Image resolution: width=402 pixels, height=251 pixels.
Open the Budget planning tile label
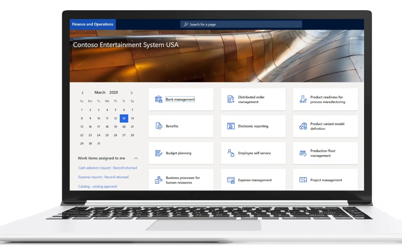point(179,153)
